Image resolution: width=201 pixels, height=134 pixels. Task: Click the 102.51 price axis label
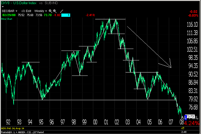click(x=192, y=49)
